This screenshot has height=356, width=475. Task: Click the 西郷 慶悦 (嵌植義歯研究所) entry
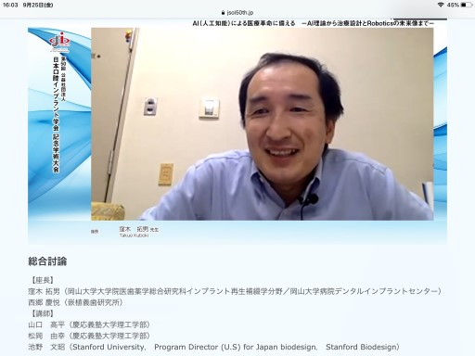tap(75, 302)
